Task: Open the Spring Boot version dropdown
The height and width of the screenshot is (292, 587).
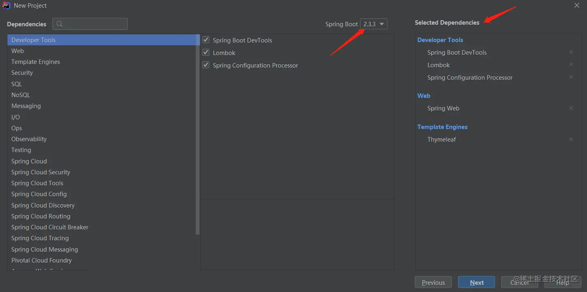Action: pos(374,24)
